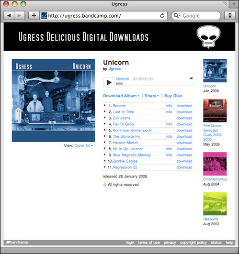
Task: Go back with the browser arrow
Action: [9, 16]
